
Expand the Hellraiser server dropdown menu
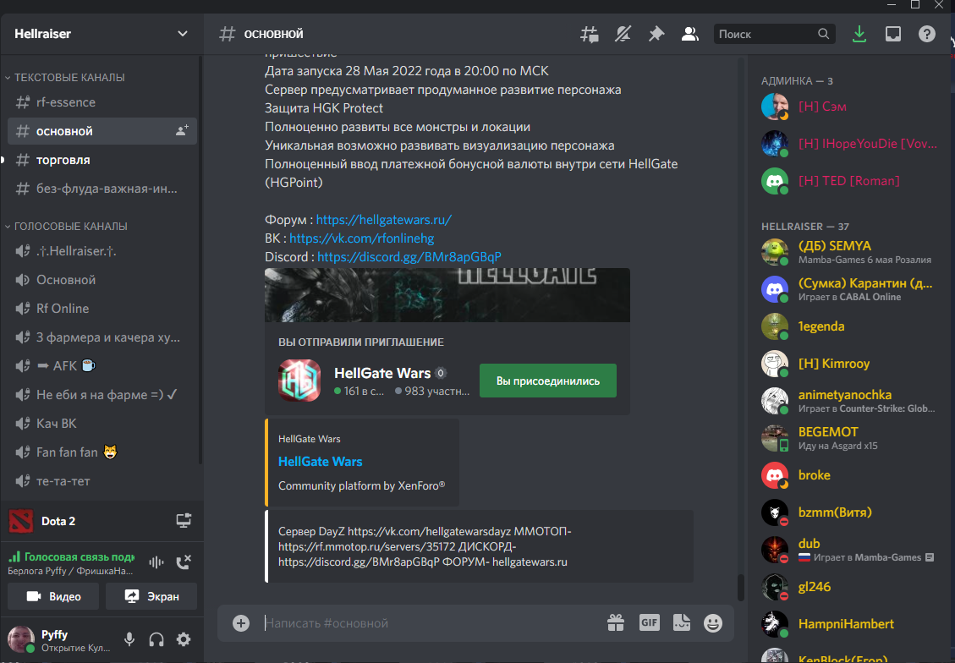[x=182, y=34]
